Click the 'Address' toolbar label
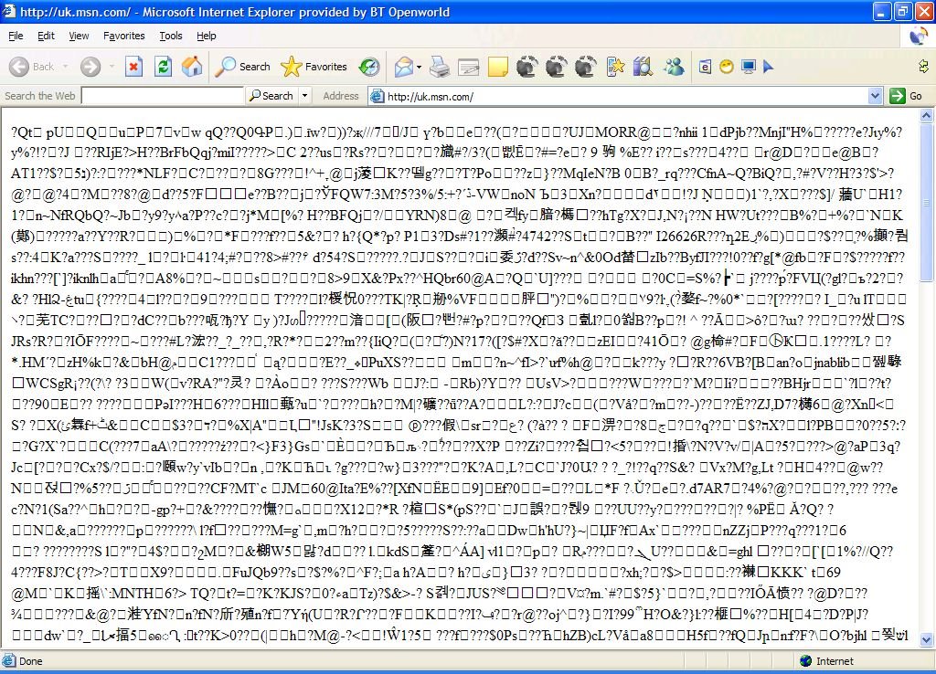The width and height of the screenshot is (936, 674). pyautogui.click(x=341, y=95)
